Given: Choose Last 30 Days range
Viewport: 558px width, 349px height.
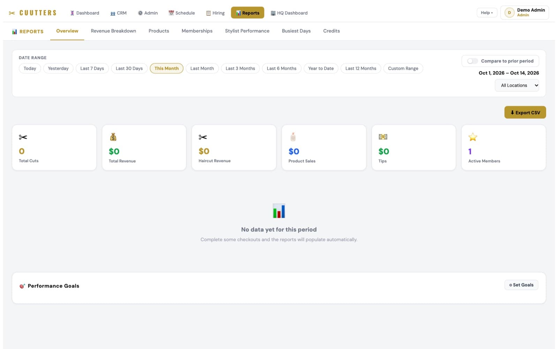Looking at the screenshot, I should (x=129, y=68).
